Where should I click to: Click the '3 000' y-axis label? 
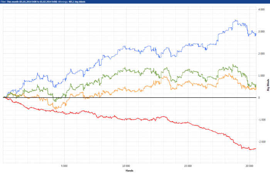[262, 32]
